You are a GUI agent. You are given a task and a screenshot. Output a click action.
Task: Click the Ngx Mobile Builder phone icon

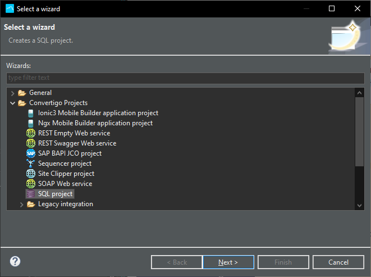31,124
